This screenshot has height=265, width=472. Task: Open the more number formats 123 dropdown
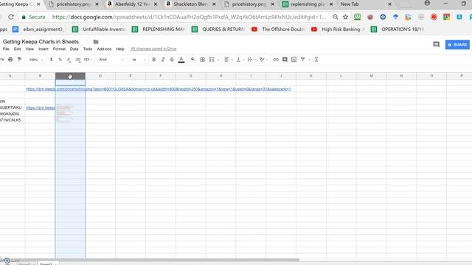[88, 60]
